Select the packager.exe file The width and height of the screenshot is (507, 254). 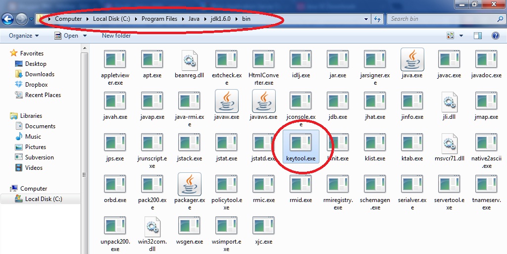(190, 192)
